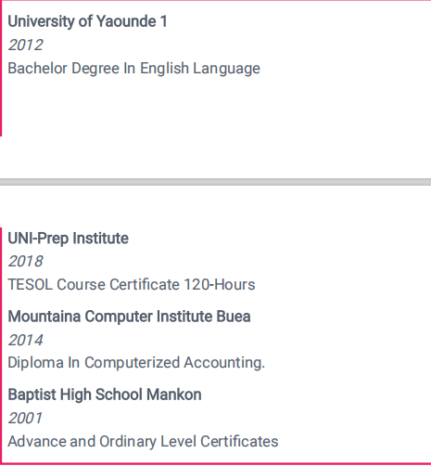Click the gray divider between sections
Image resolution: width=431 pixels, height=466 pixels.
tap(215, 182)
